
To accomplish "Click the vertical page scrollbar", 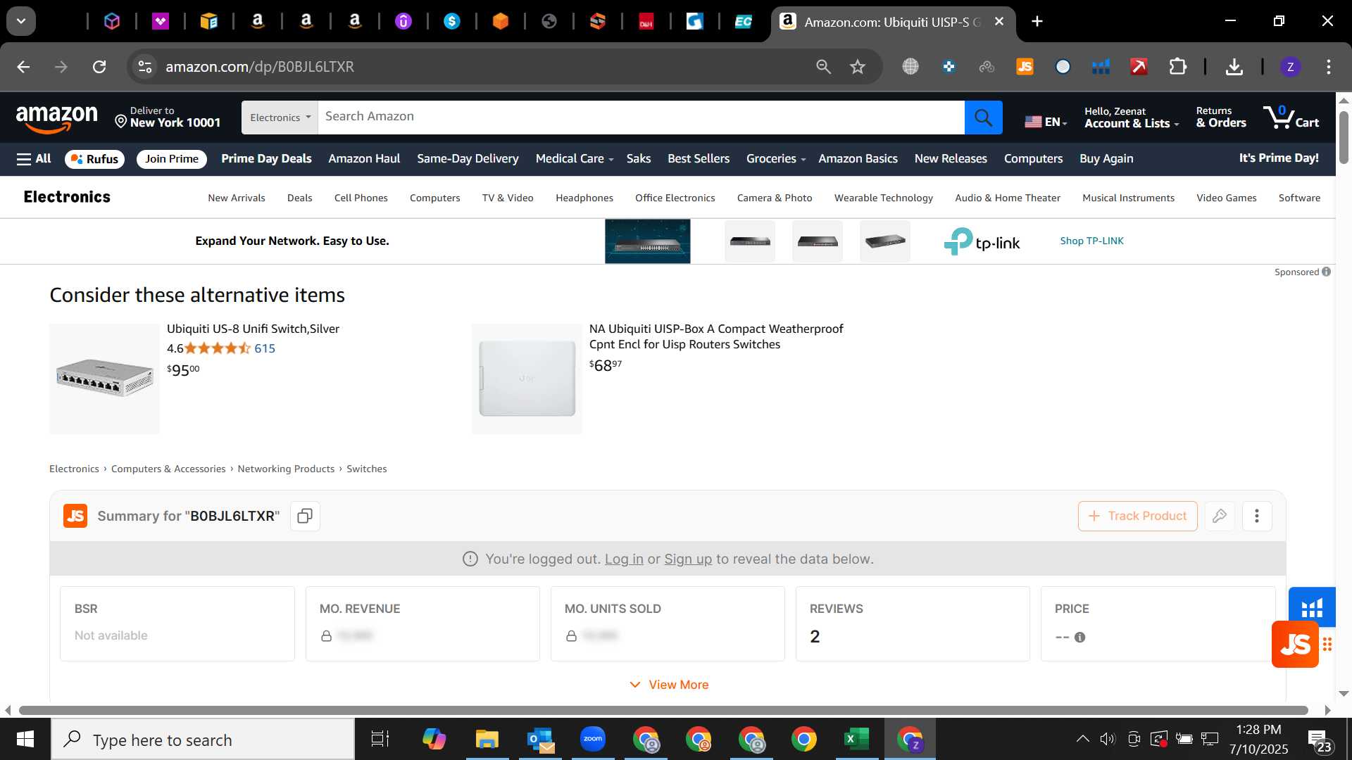I will [1344, 137].
